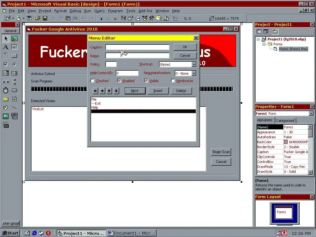
Task: Untick the Visible checkbox in Menu Editor
Action: (x=146, y=81)
